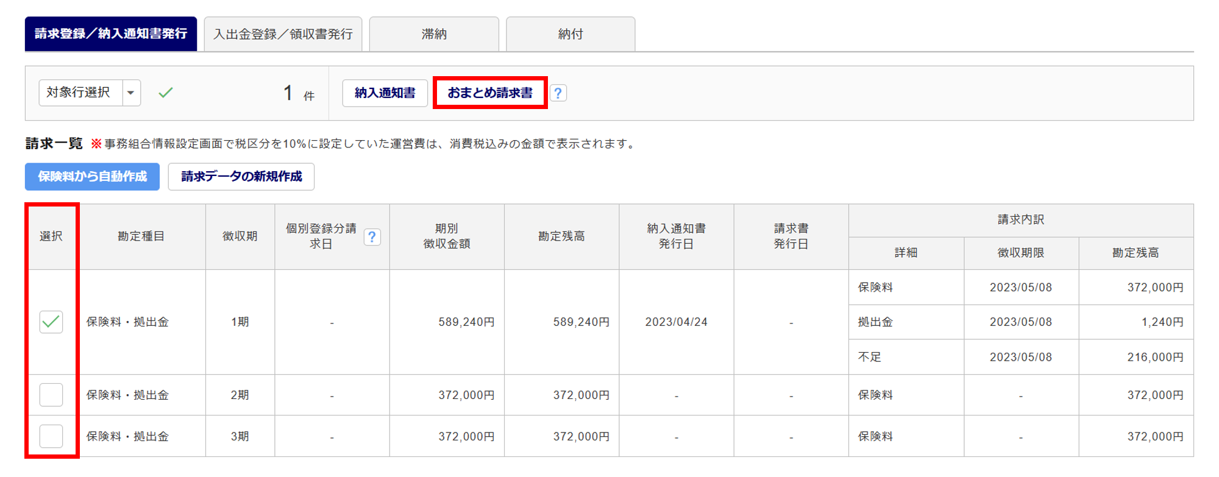This screenshot has height=477, width=1219.
Task: Click 保険料から自動作成 button
Action: 92,177
